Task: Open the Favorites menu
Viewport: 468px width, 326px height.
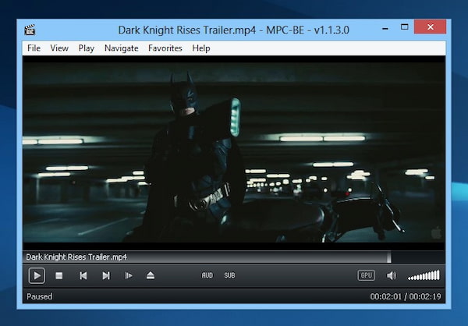Action: click(x=165, y=48)
